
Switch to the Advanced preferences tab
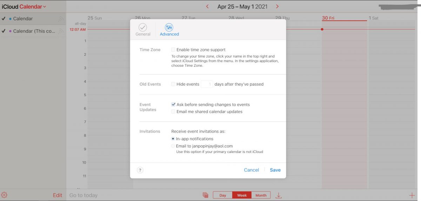coord(169,29)
